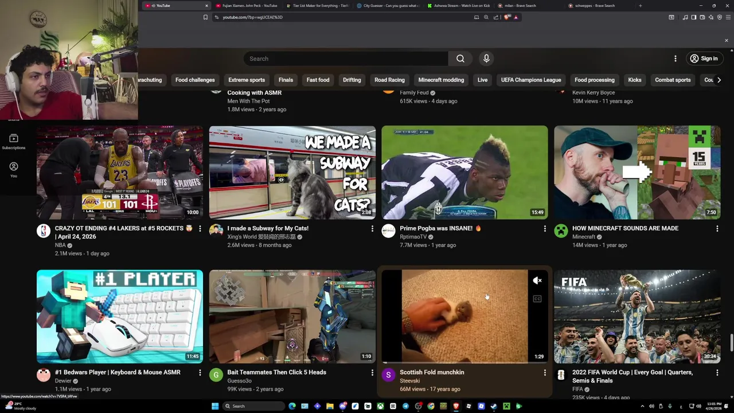Open FIFA channel avatar
The height and width of the screenshot is (413, 734).
(561, 375)
